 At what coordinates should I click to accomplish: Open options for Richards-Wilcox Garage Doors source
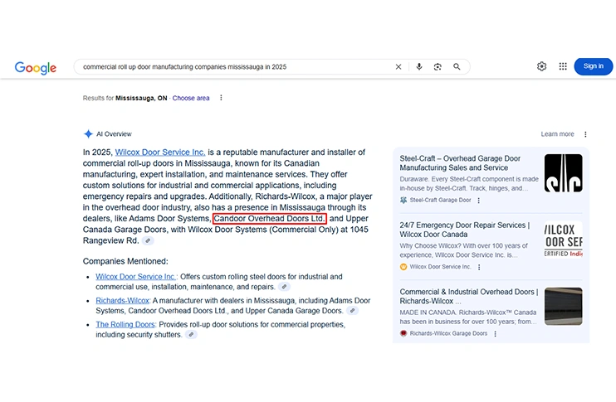coord(496,333)
